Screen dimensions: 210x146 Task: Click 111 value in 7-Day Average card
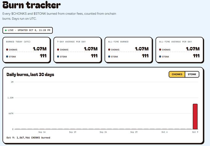pos(94,56)
